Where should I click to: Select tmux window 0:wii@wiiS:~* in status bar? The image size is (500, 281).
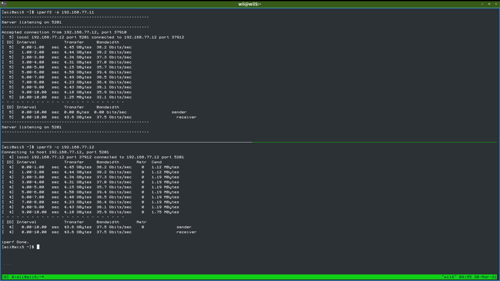[28, 277]
